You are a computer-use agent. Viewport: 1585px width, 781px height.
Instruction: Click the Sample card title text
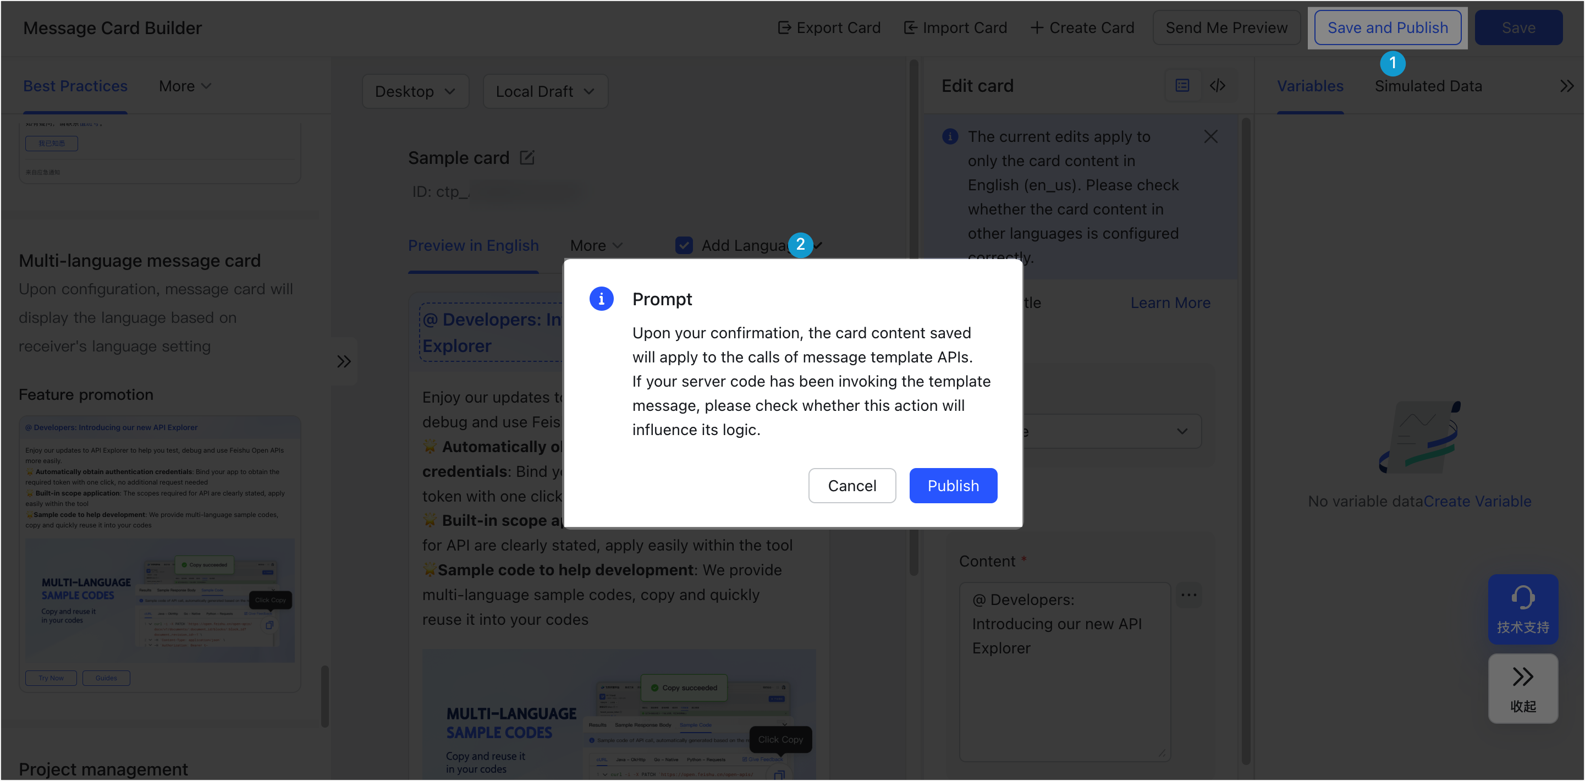coord(458,158)
